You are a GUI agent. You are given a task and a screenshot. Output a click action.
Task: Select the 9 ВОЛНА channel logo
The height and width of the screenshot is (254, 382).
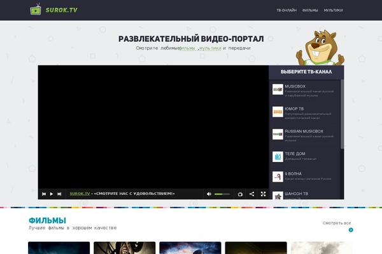point(278,177)
